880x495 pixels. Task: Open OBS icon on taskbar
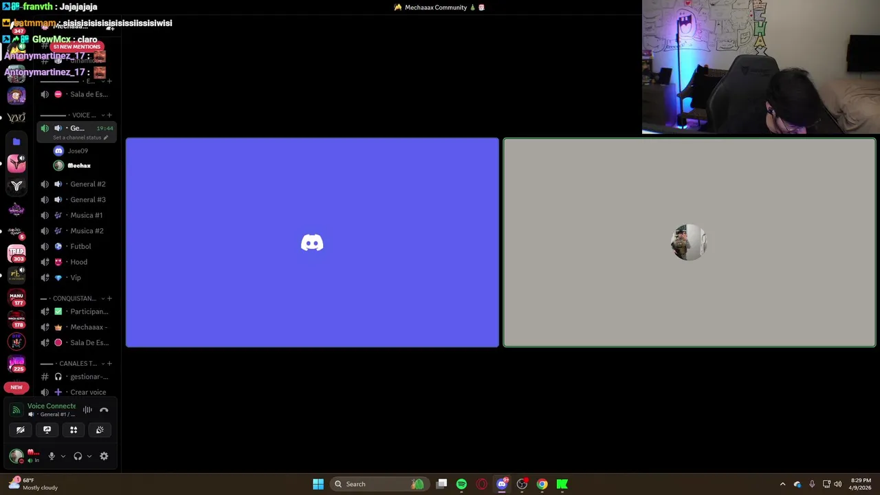[x=522, y=484]
